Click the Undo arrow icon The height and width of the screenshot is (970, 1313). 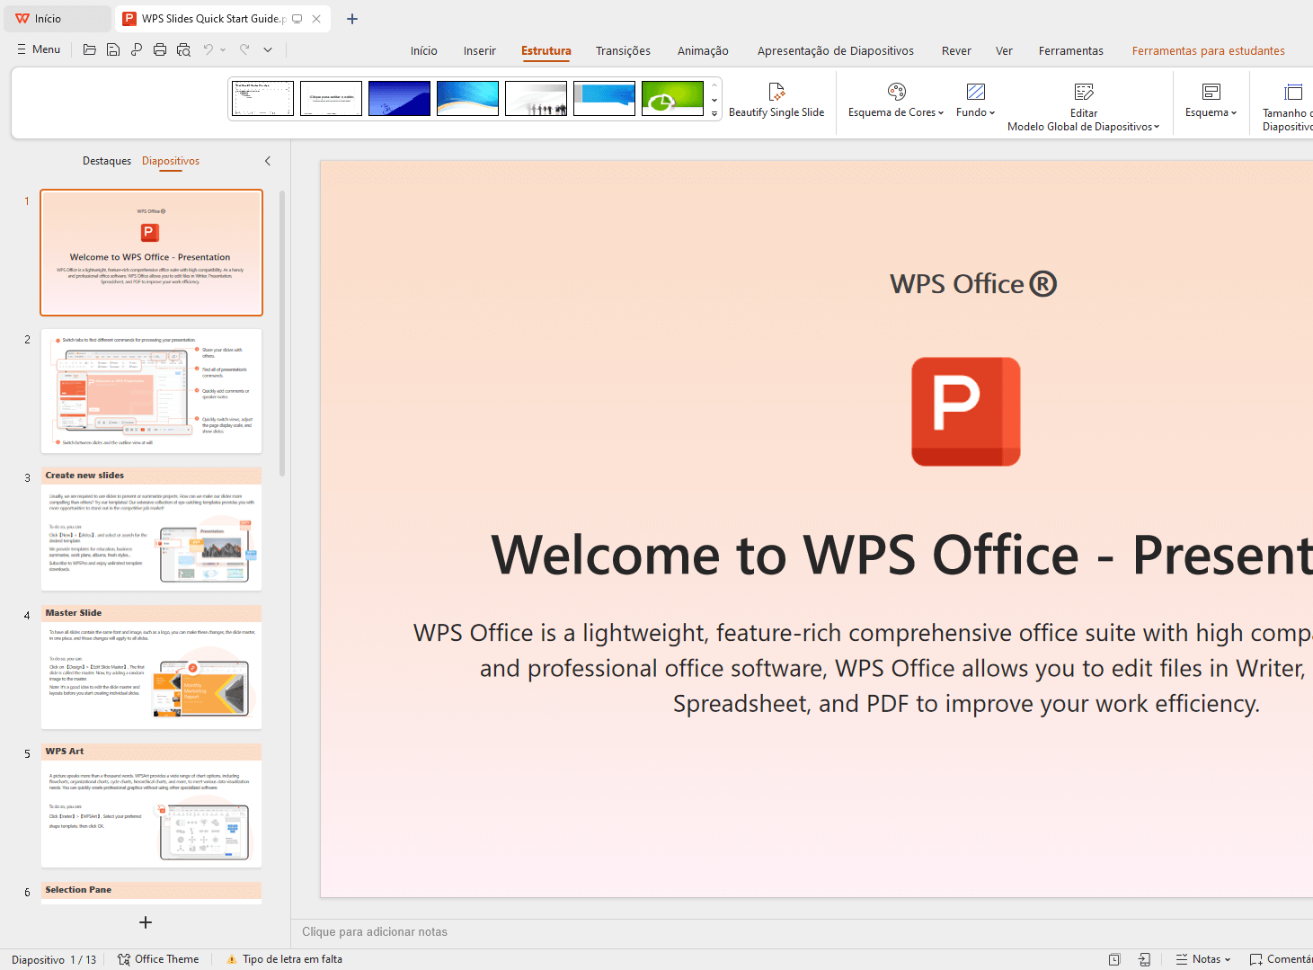pos(208,49)
